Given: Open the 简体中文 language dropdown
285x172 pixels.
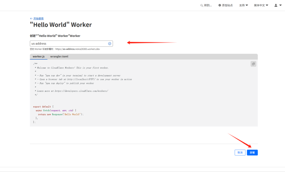Looking at the screenshot, I should pyautogui.click(x=261, y=5).
